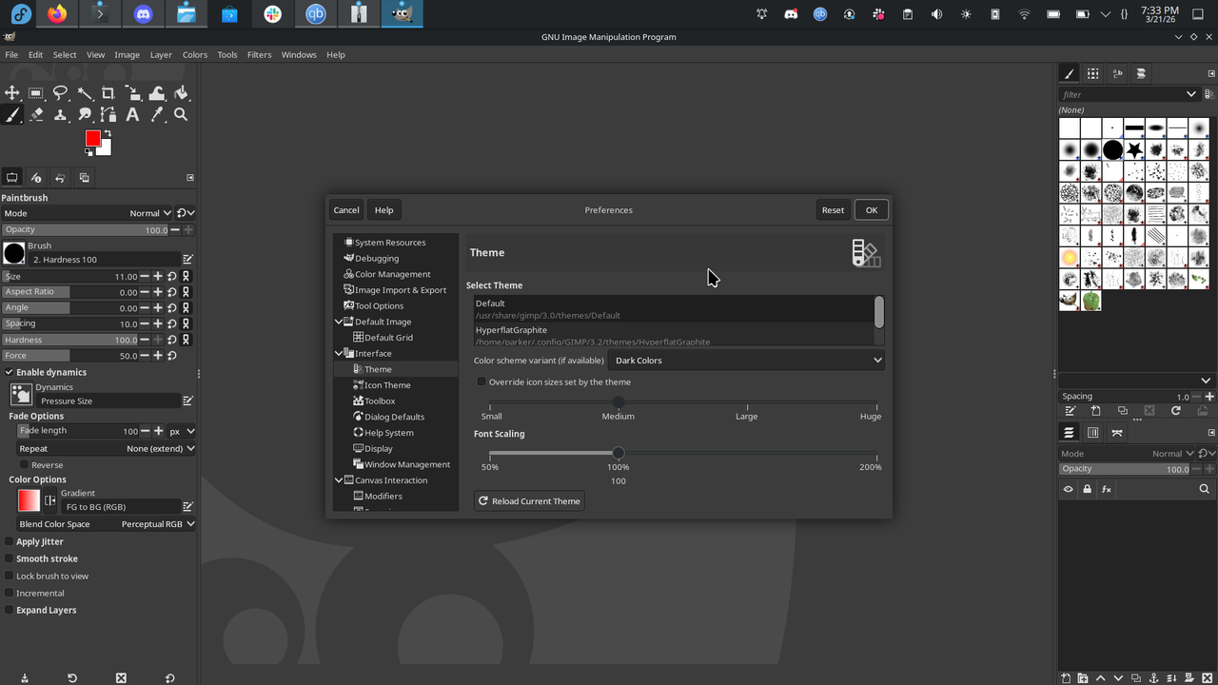Click Help button in Preferences dialog
Viewport: 1218px width, 685px height.
click(x=384, y=210)
